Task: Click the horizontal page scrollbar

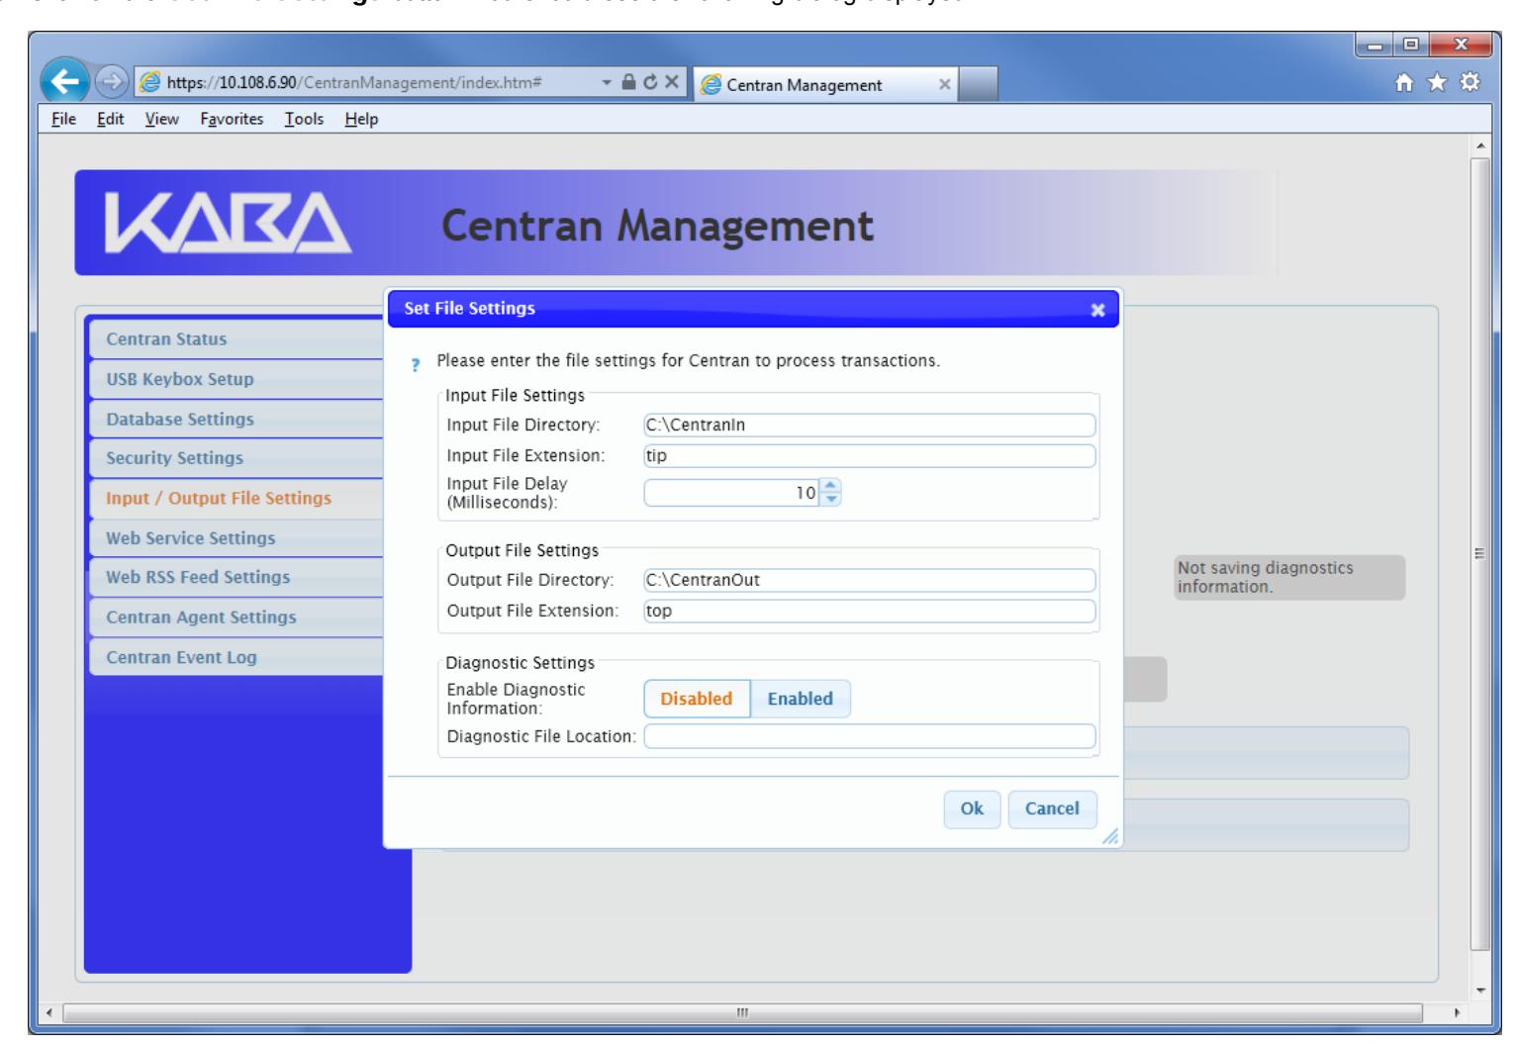Action: coord(743,1012)
